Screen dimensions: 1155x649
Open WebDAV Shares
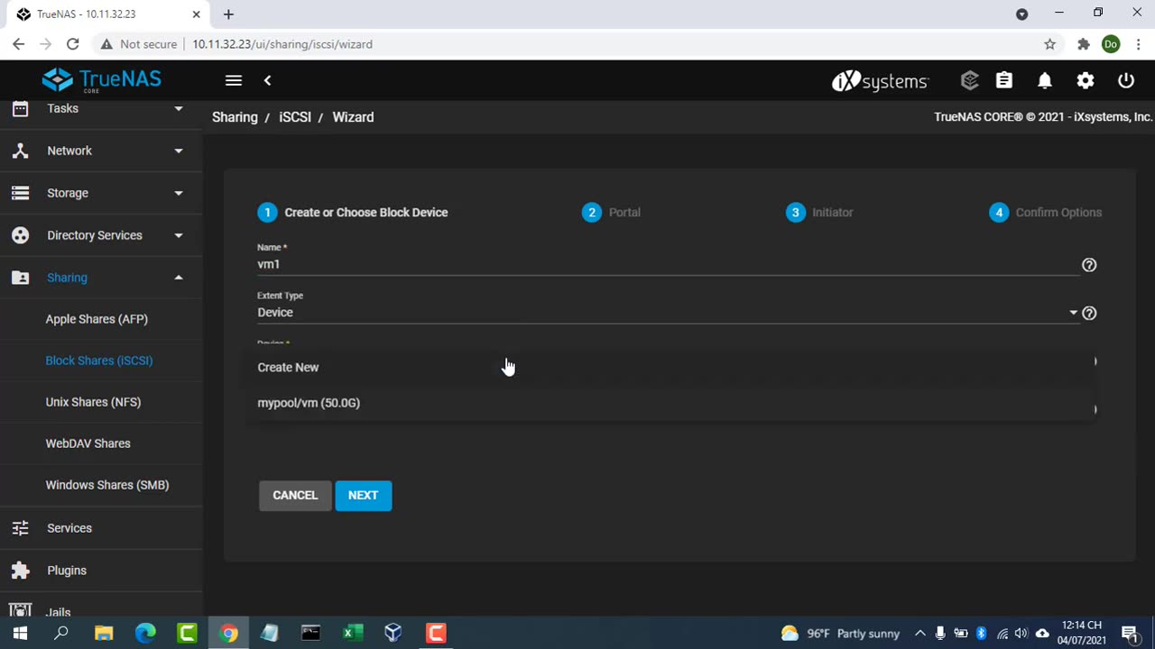88,443
